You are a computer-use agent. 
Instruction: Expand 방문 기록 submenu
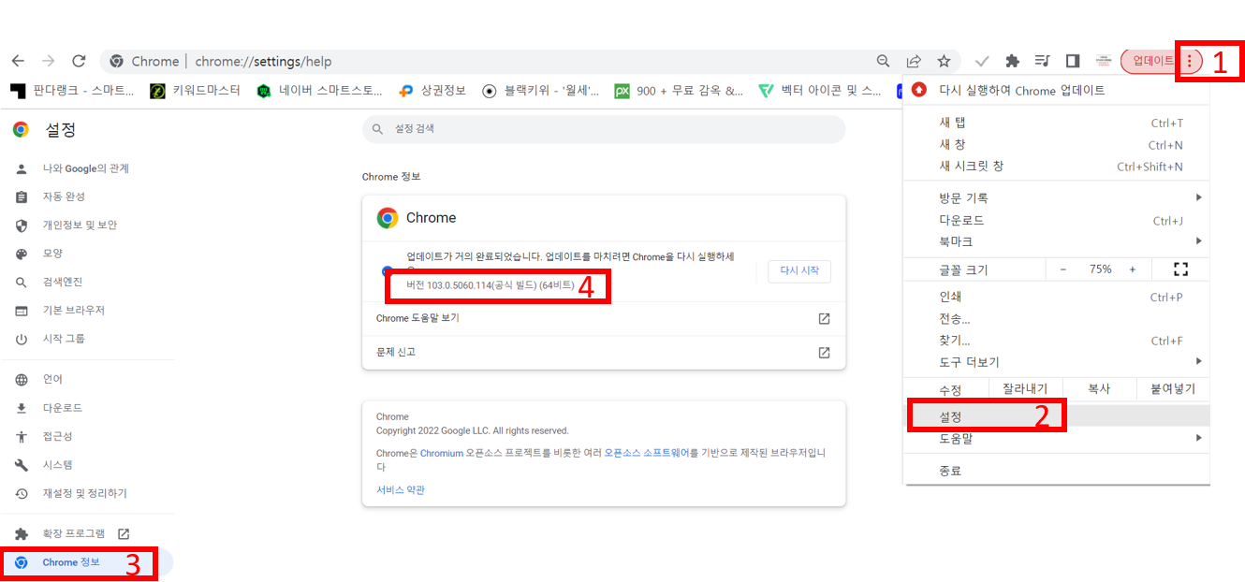pos(1057,197)
